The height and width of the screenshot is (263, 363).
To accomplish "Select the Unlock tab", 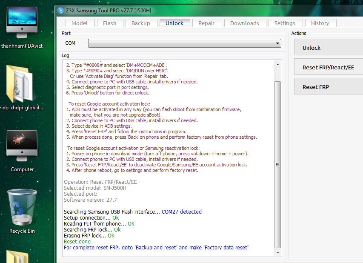I will pyautogui.click(x=174, y=23).
